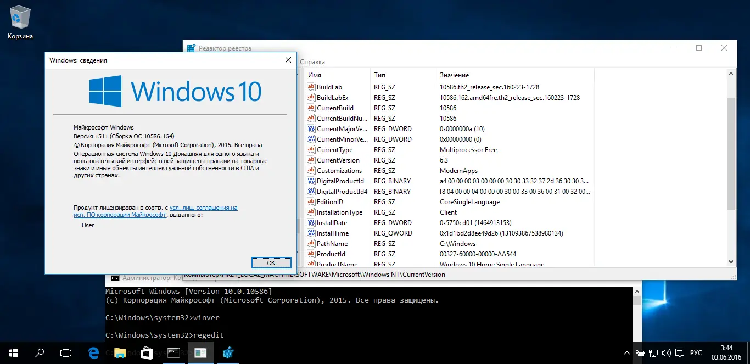
Task: Sort by the Тип column header
Action: [380, 75]
